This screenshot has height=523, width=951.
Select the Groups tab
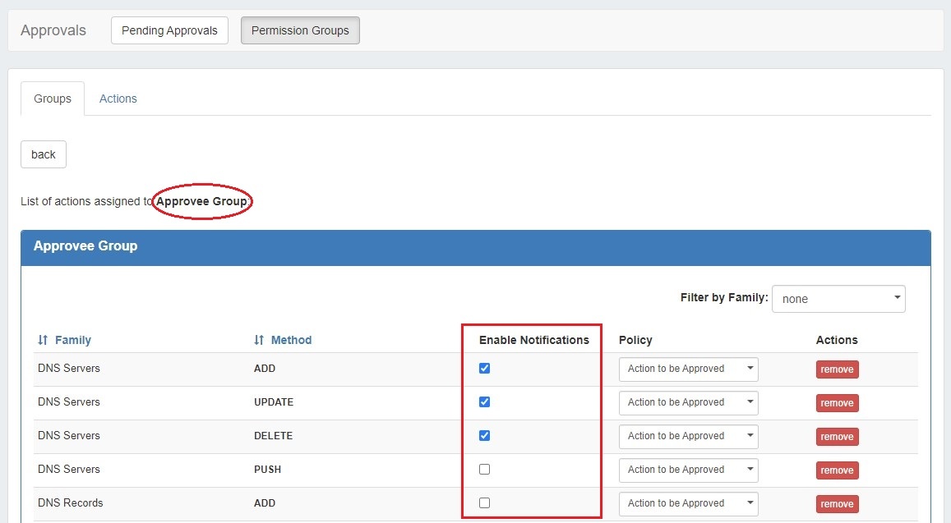[53, 99]
